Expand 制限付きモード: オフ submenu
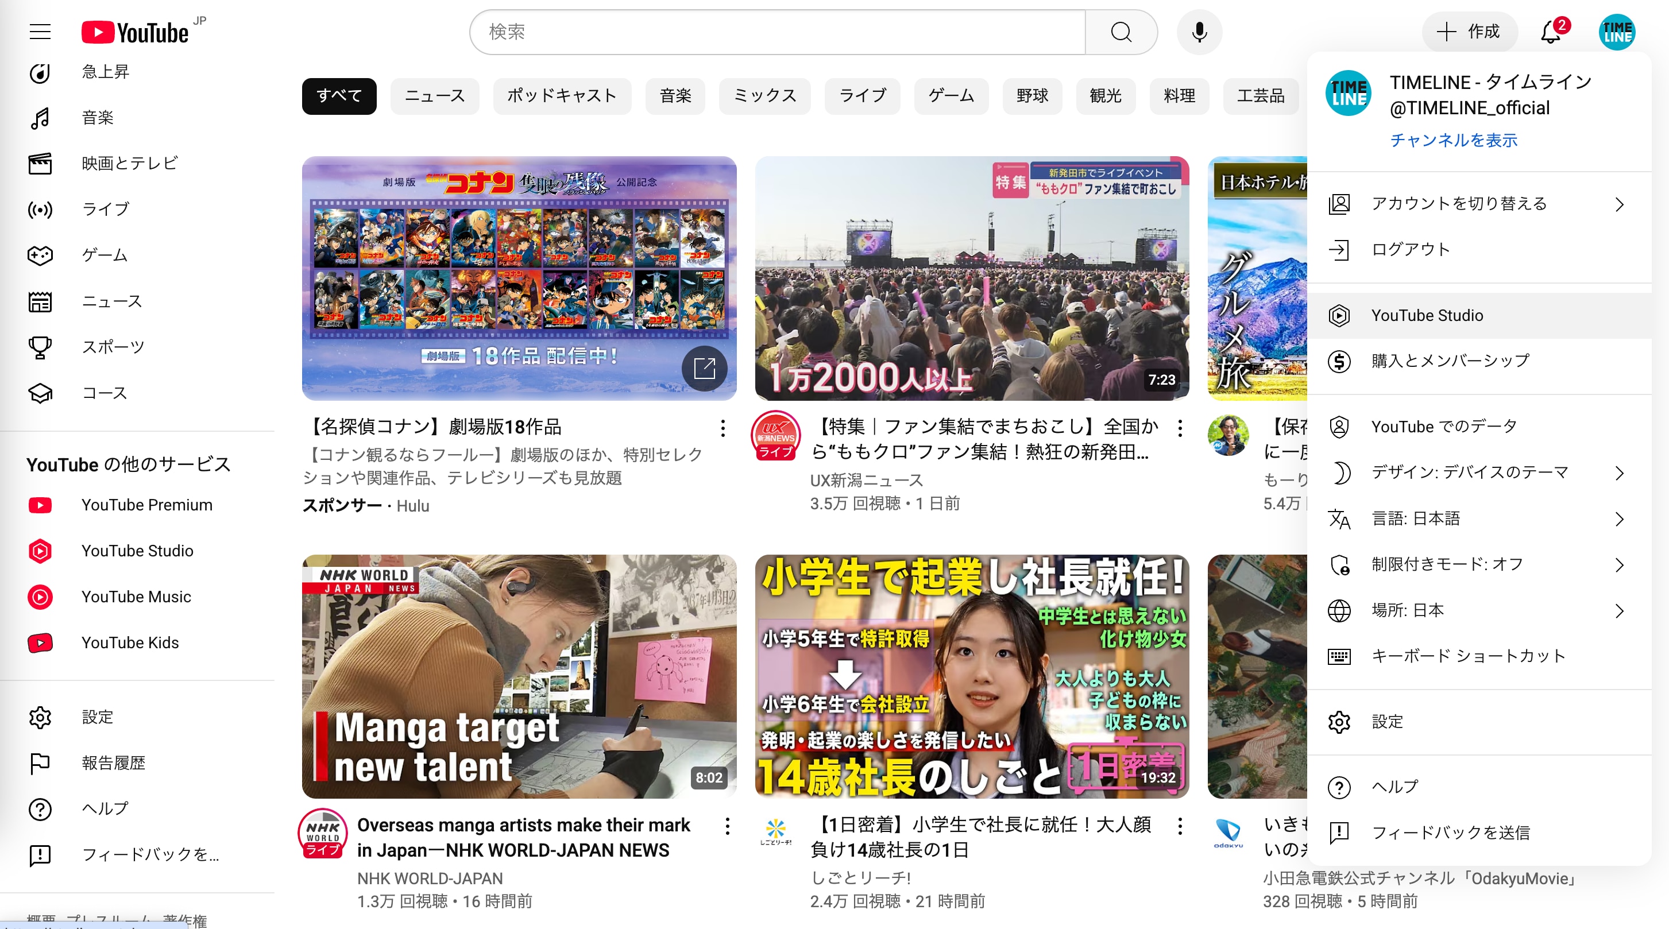The width and height of the screenshot is (1669, 929). [x=1479, y=565]
